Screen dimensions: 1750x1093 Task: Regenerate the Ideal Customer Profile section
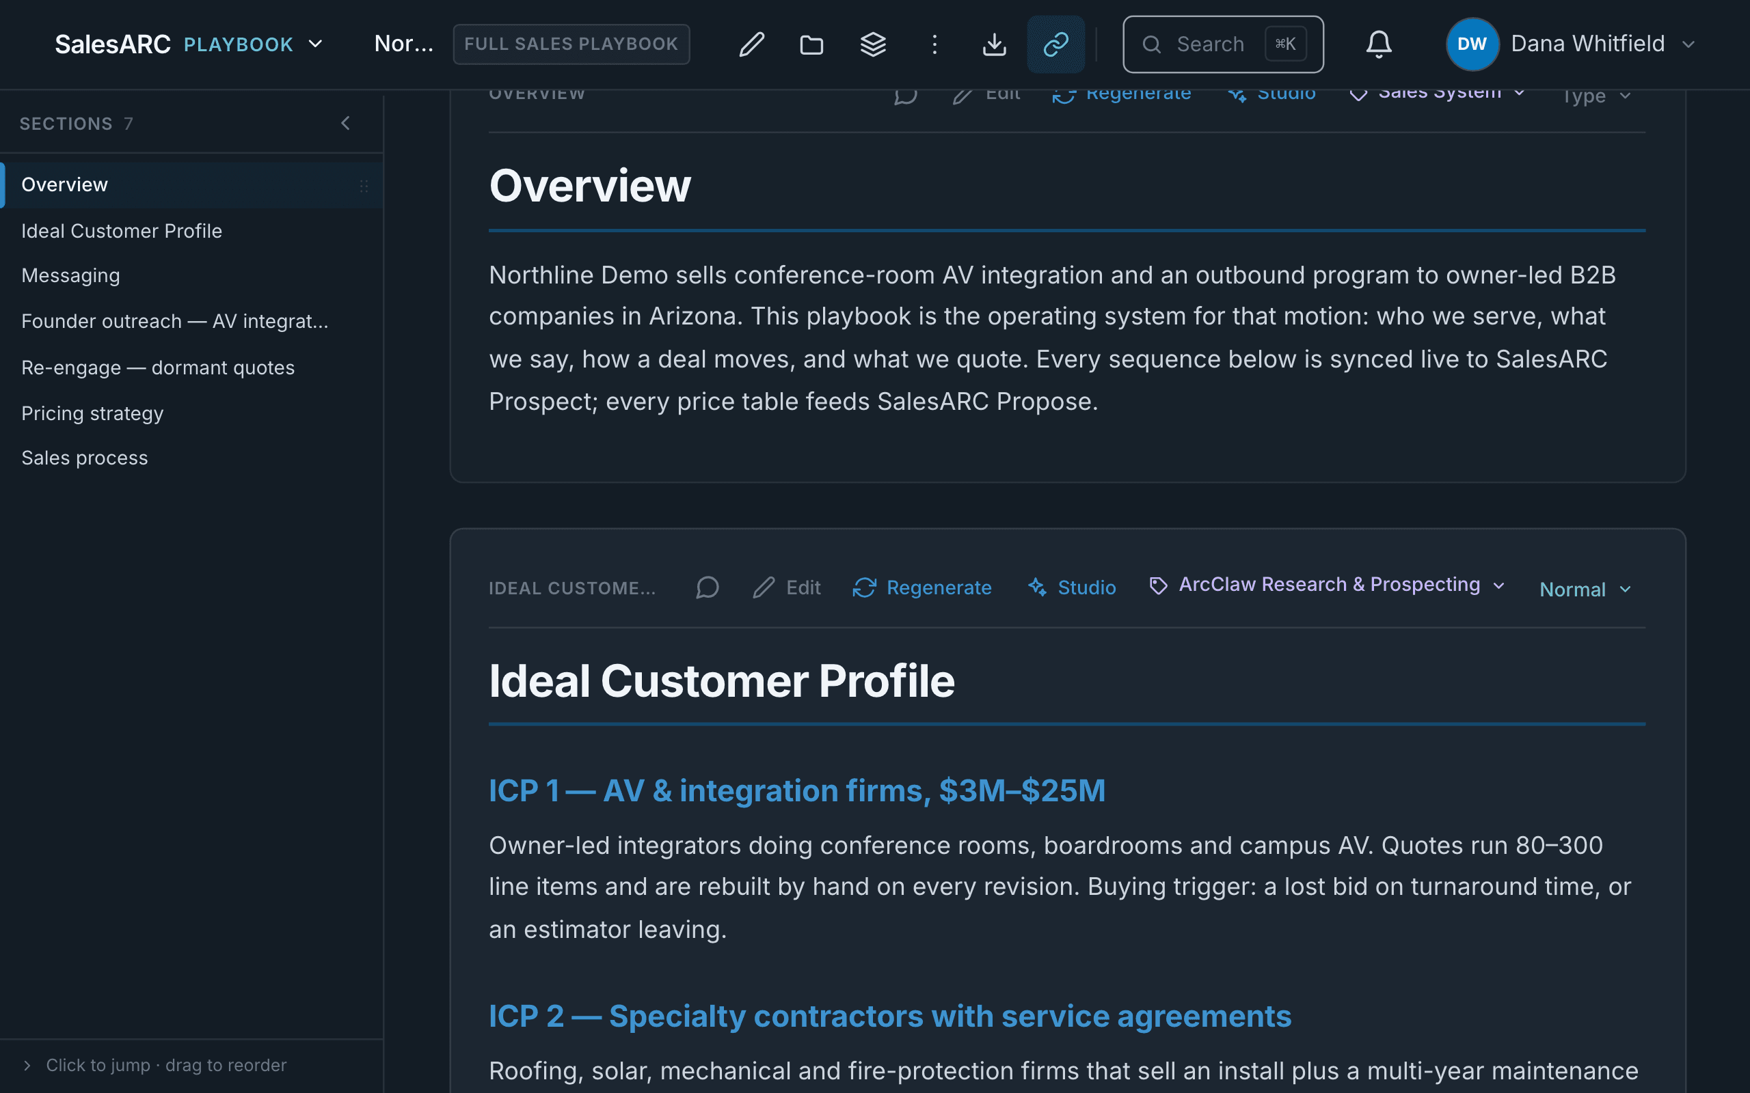point(922,587)
